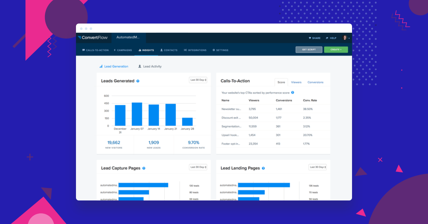This screenshot has height=224, width=428.
Task: Click the green Create button
Action: 336,50
